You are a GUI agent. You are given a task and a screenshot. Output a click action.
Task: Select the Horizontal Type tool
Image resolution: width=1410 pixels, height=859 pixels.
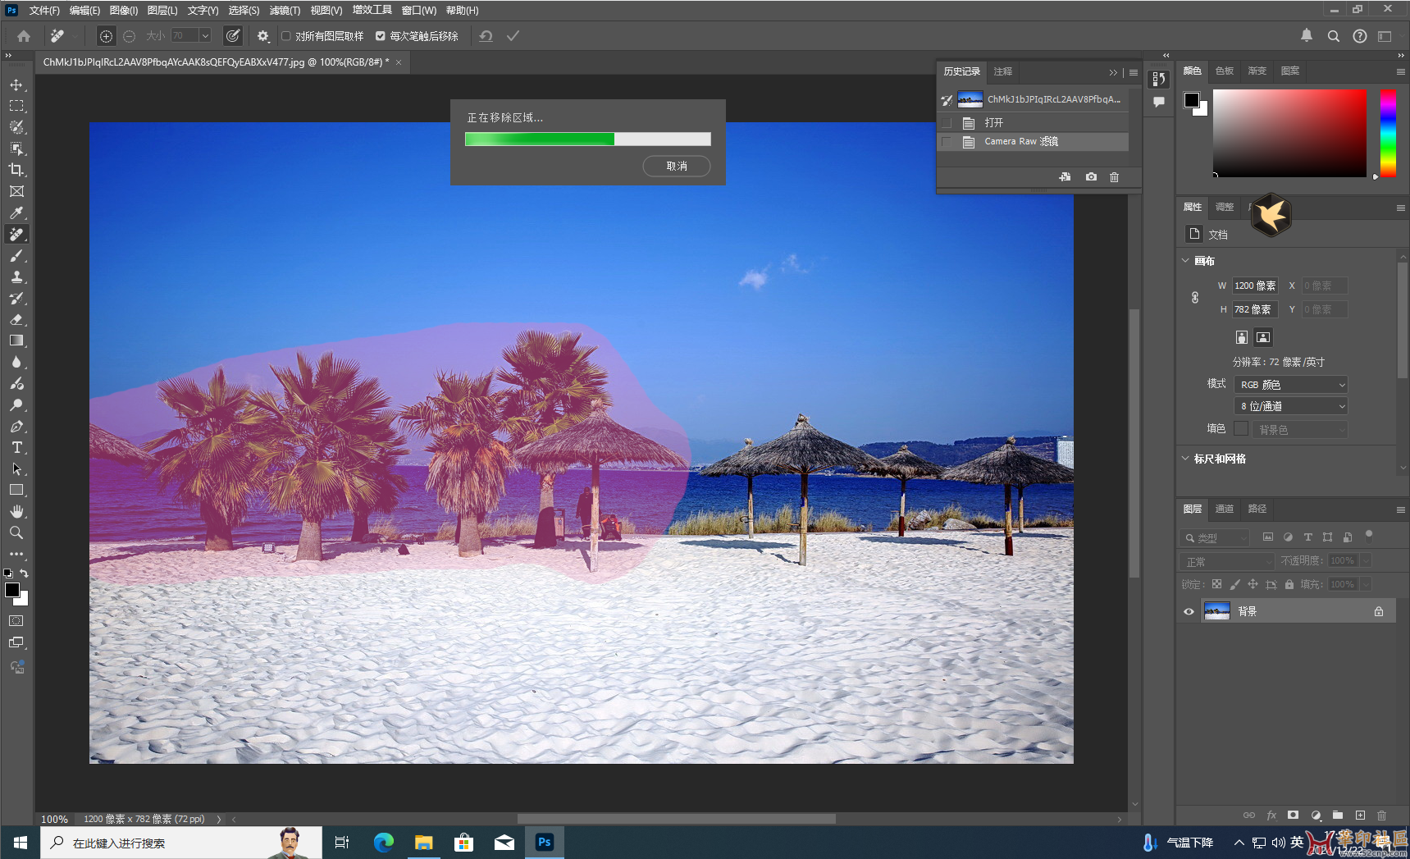pos(16,448)
